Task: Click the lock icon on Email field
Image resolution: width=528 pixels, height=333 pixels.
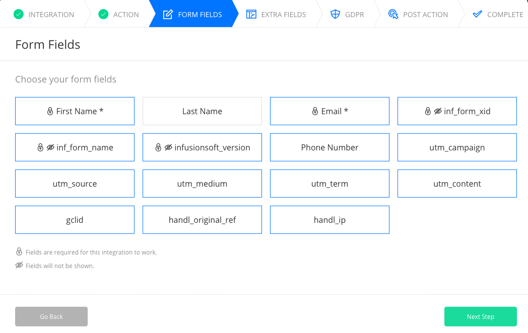Action: [315, 111]
